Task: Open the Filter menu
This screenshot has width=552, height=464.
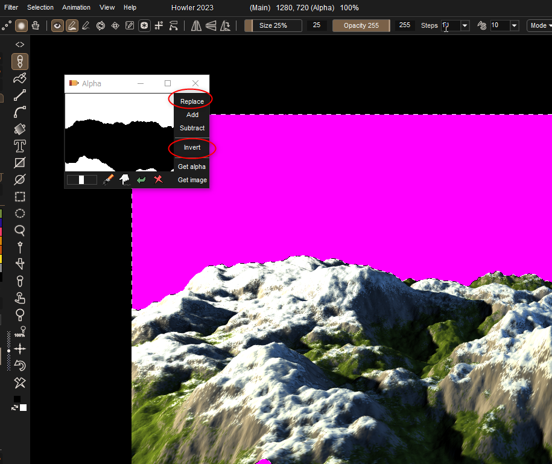Action: coord(11,7)
